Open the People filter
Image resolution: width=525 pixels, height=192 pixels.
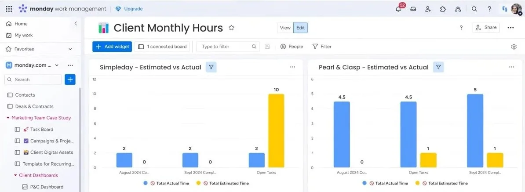click(x=292, y=47)
